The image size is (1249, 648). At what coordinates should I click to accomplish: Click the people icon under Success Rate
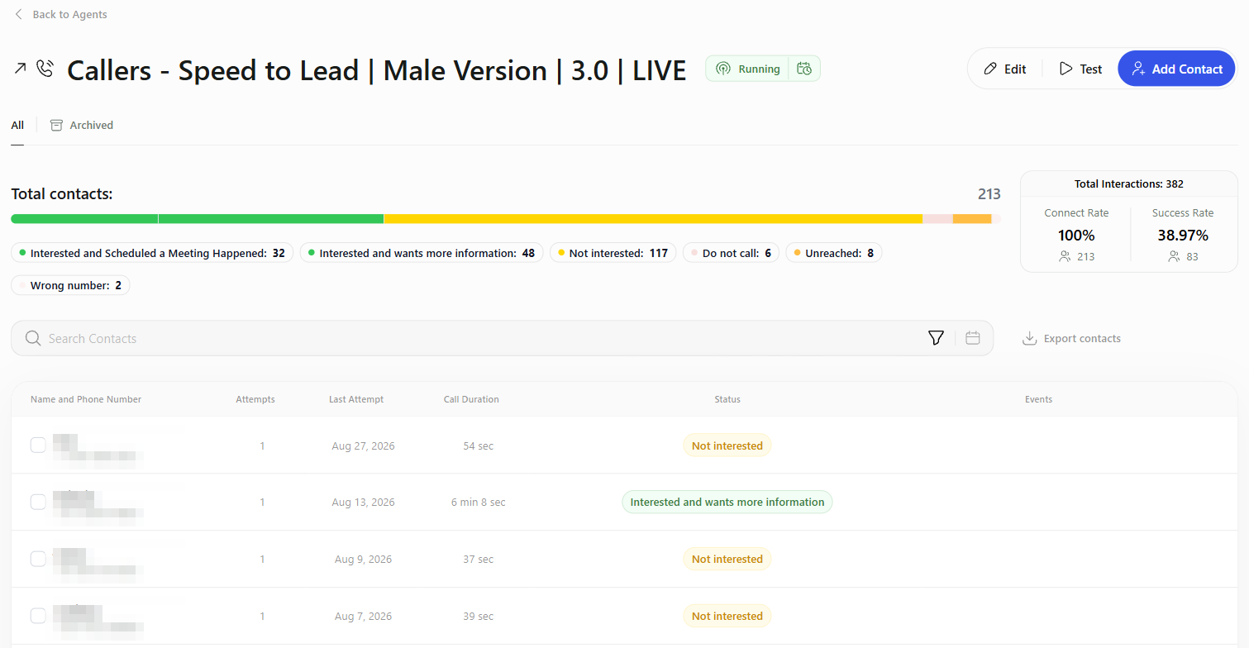pyautogui.click(x=1175, y=257)
